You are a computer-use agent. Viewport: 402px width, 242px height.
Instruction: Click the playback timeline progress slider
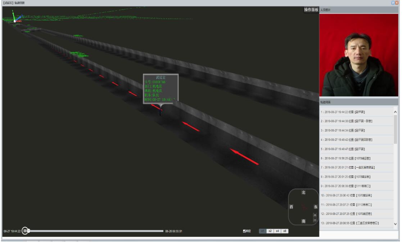point(95,231)
